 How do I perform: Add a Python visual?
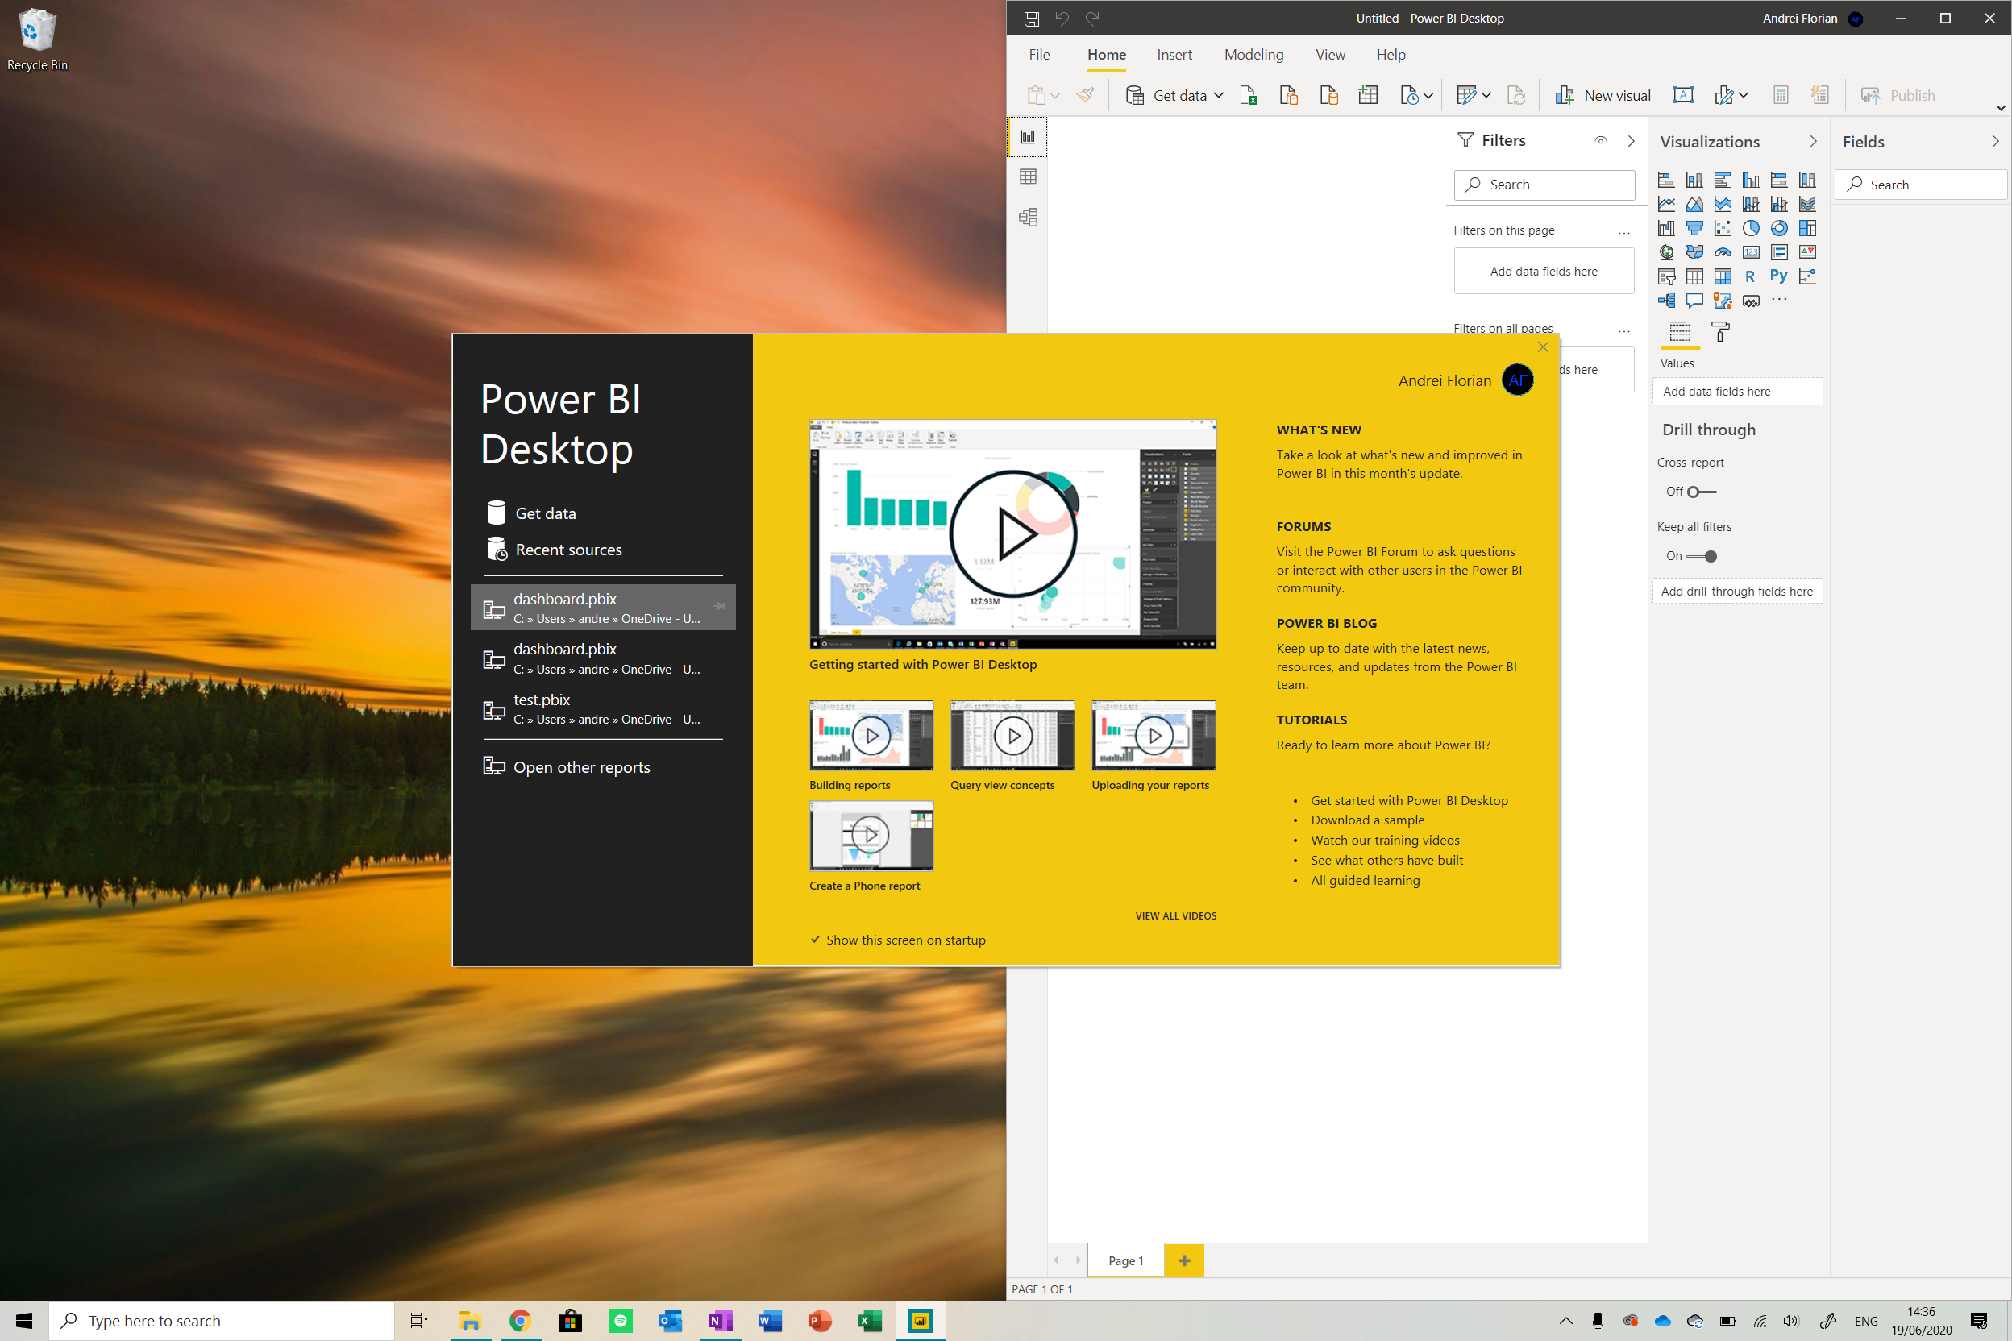(x=1778, y=276)
